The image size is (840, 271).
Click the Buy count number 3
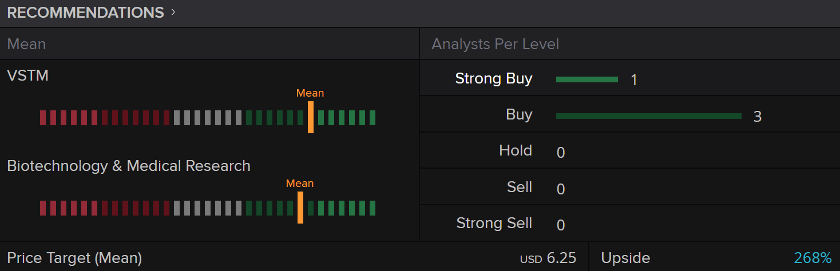tap(757, 117)
